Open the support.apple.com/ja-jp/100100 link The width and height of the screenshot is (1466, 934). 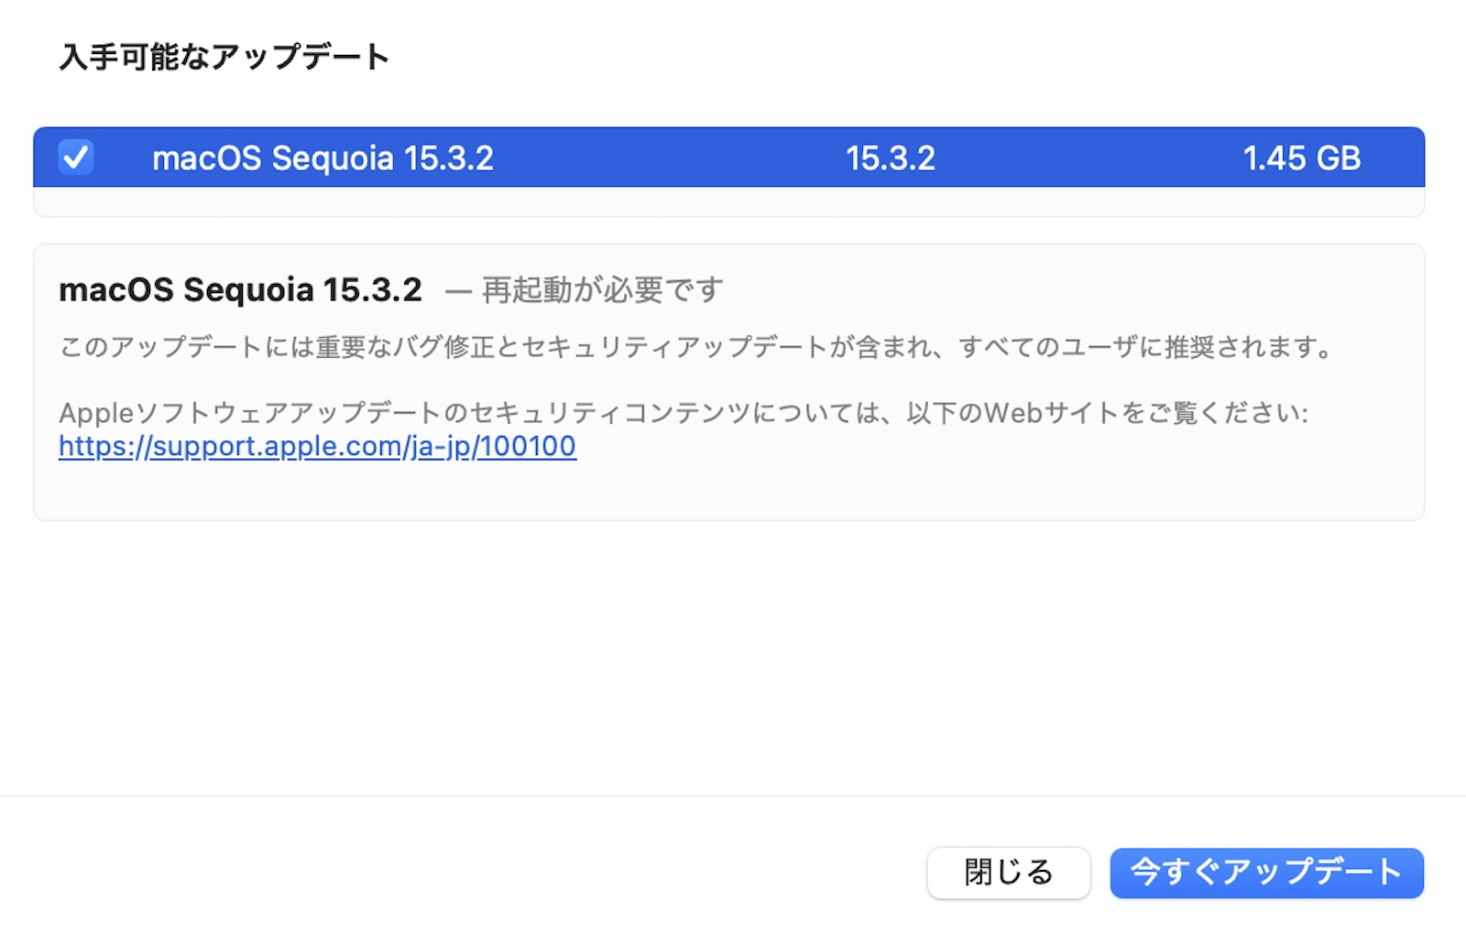point(317,446)
